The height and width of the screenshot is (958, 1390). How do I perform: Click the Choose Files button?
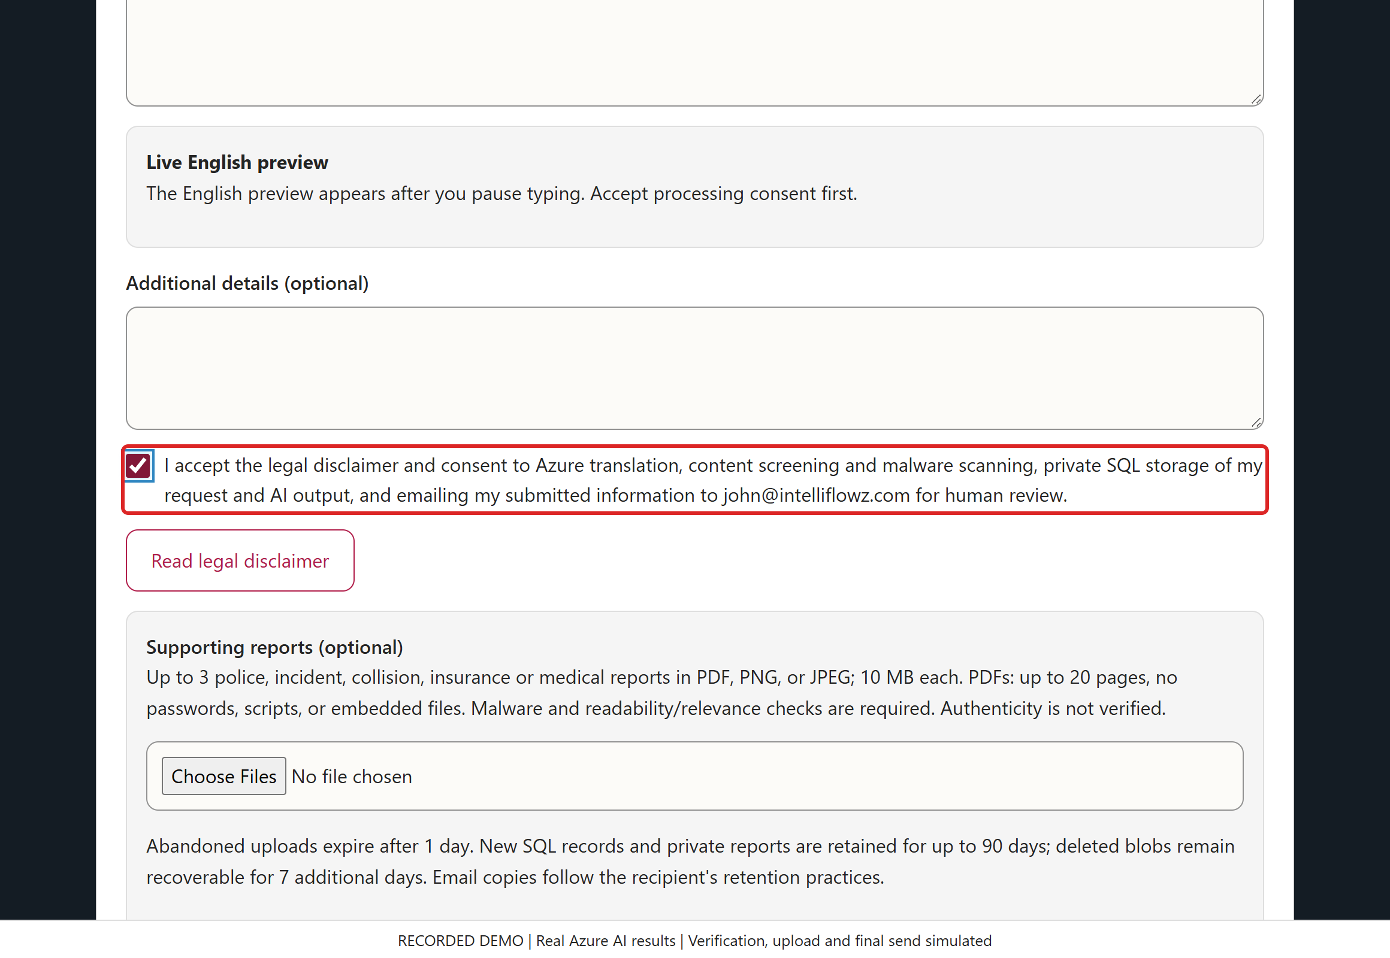click(x=223, y=776)
